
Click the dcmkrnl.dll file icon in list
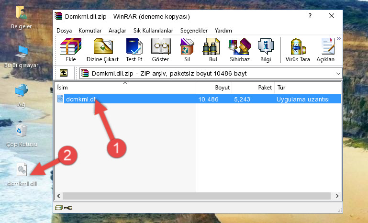point(60,99)
